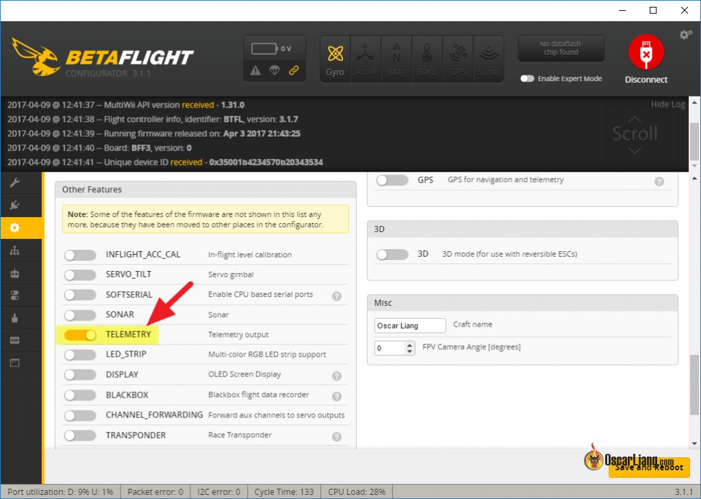Viewport: 701px width, 499px height.
Task: Enable GPS for navigation toggle
Action: pyautogui.click(x=392, y=180)
